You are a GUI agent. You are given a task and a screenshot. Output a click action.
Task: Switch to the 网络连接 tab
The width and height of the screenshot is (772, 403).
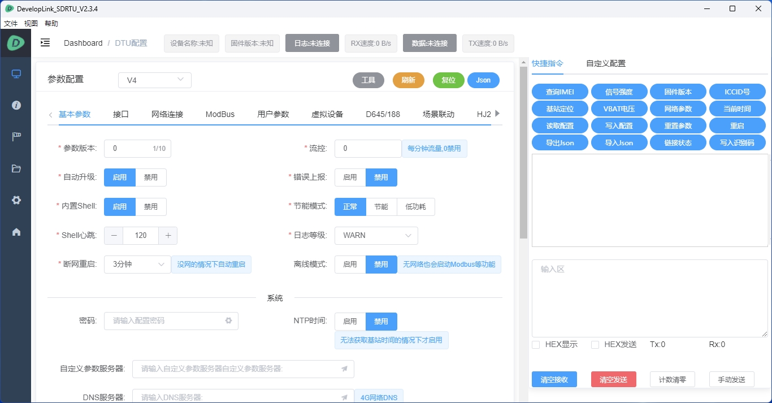(167, 114)
